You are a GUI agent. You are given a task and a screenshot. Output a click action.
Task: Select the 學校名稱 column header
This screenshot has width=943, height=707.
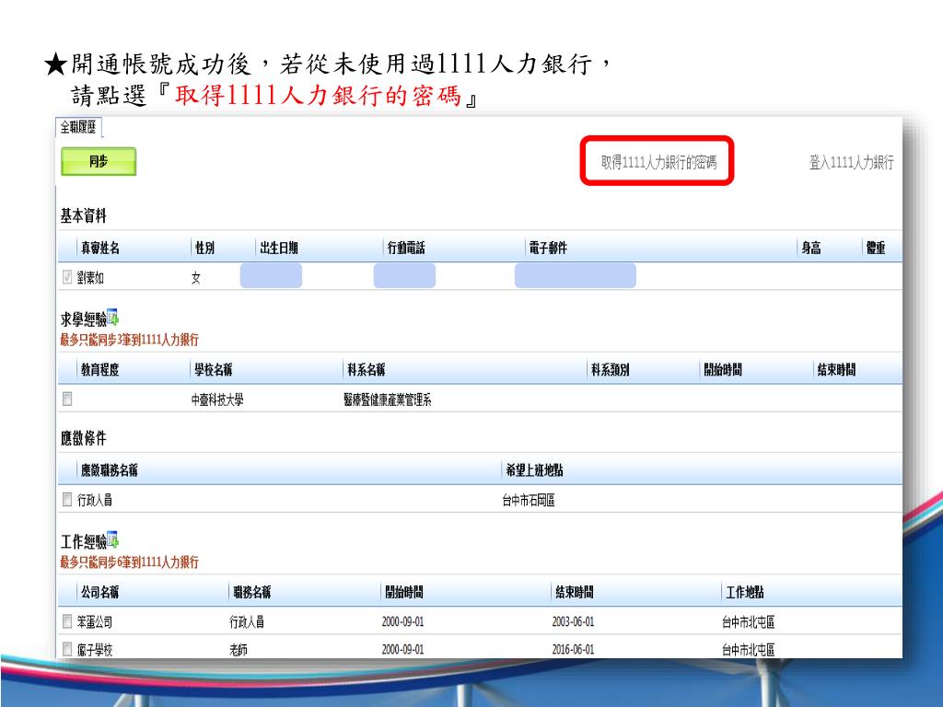coord(214,370)
